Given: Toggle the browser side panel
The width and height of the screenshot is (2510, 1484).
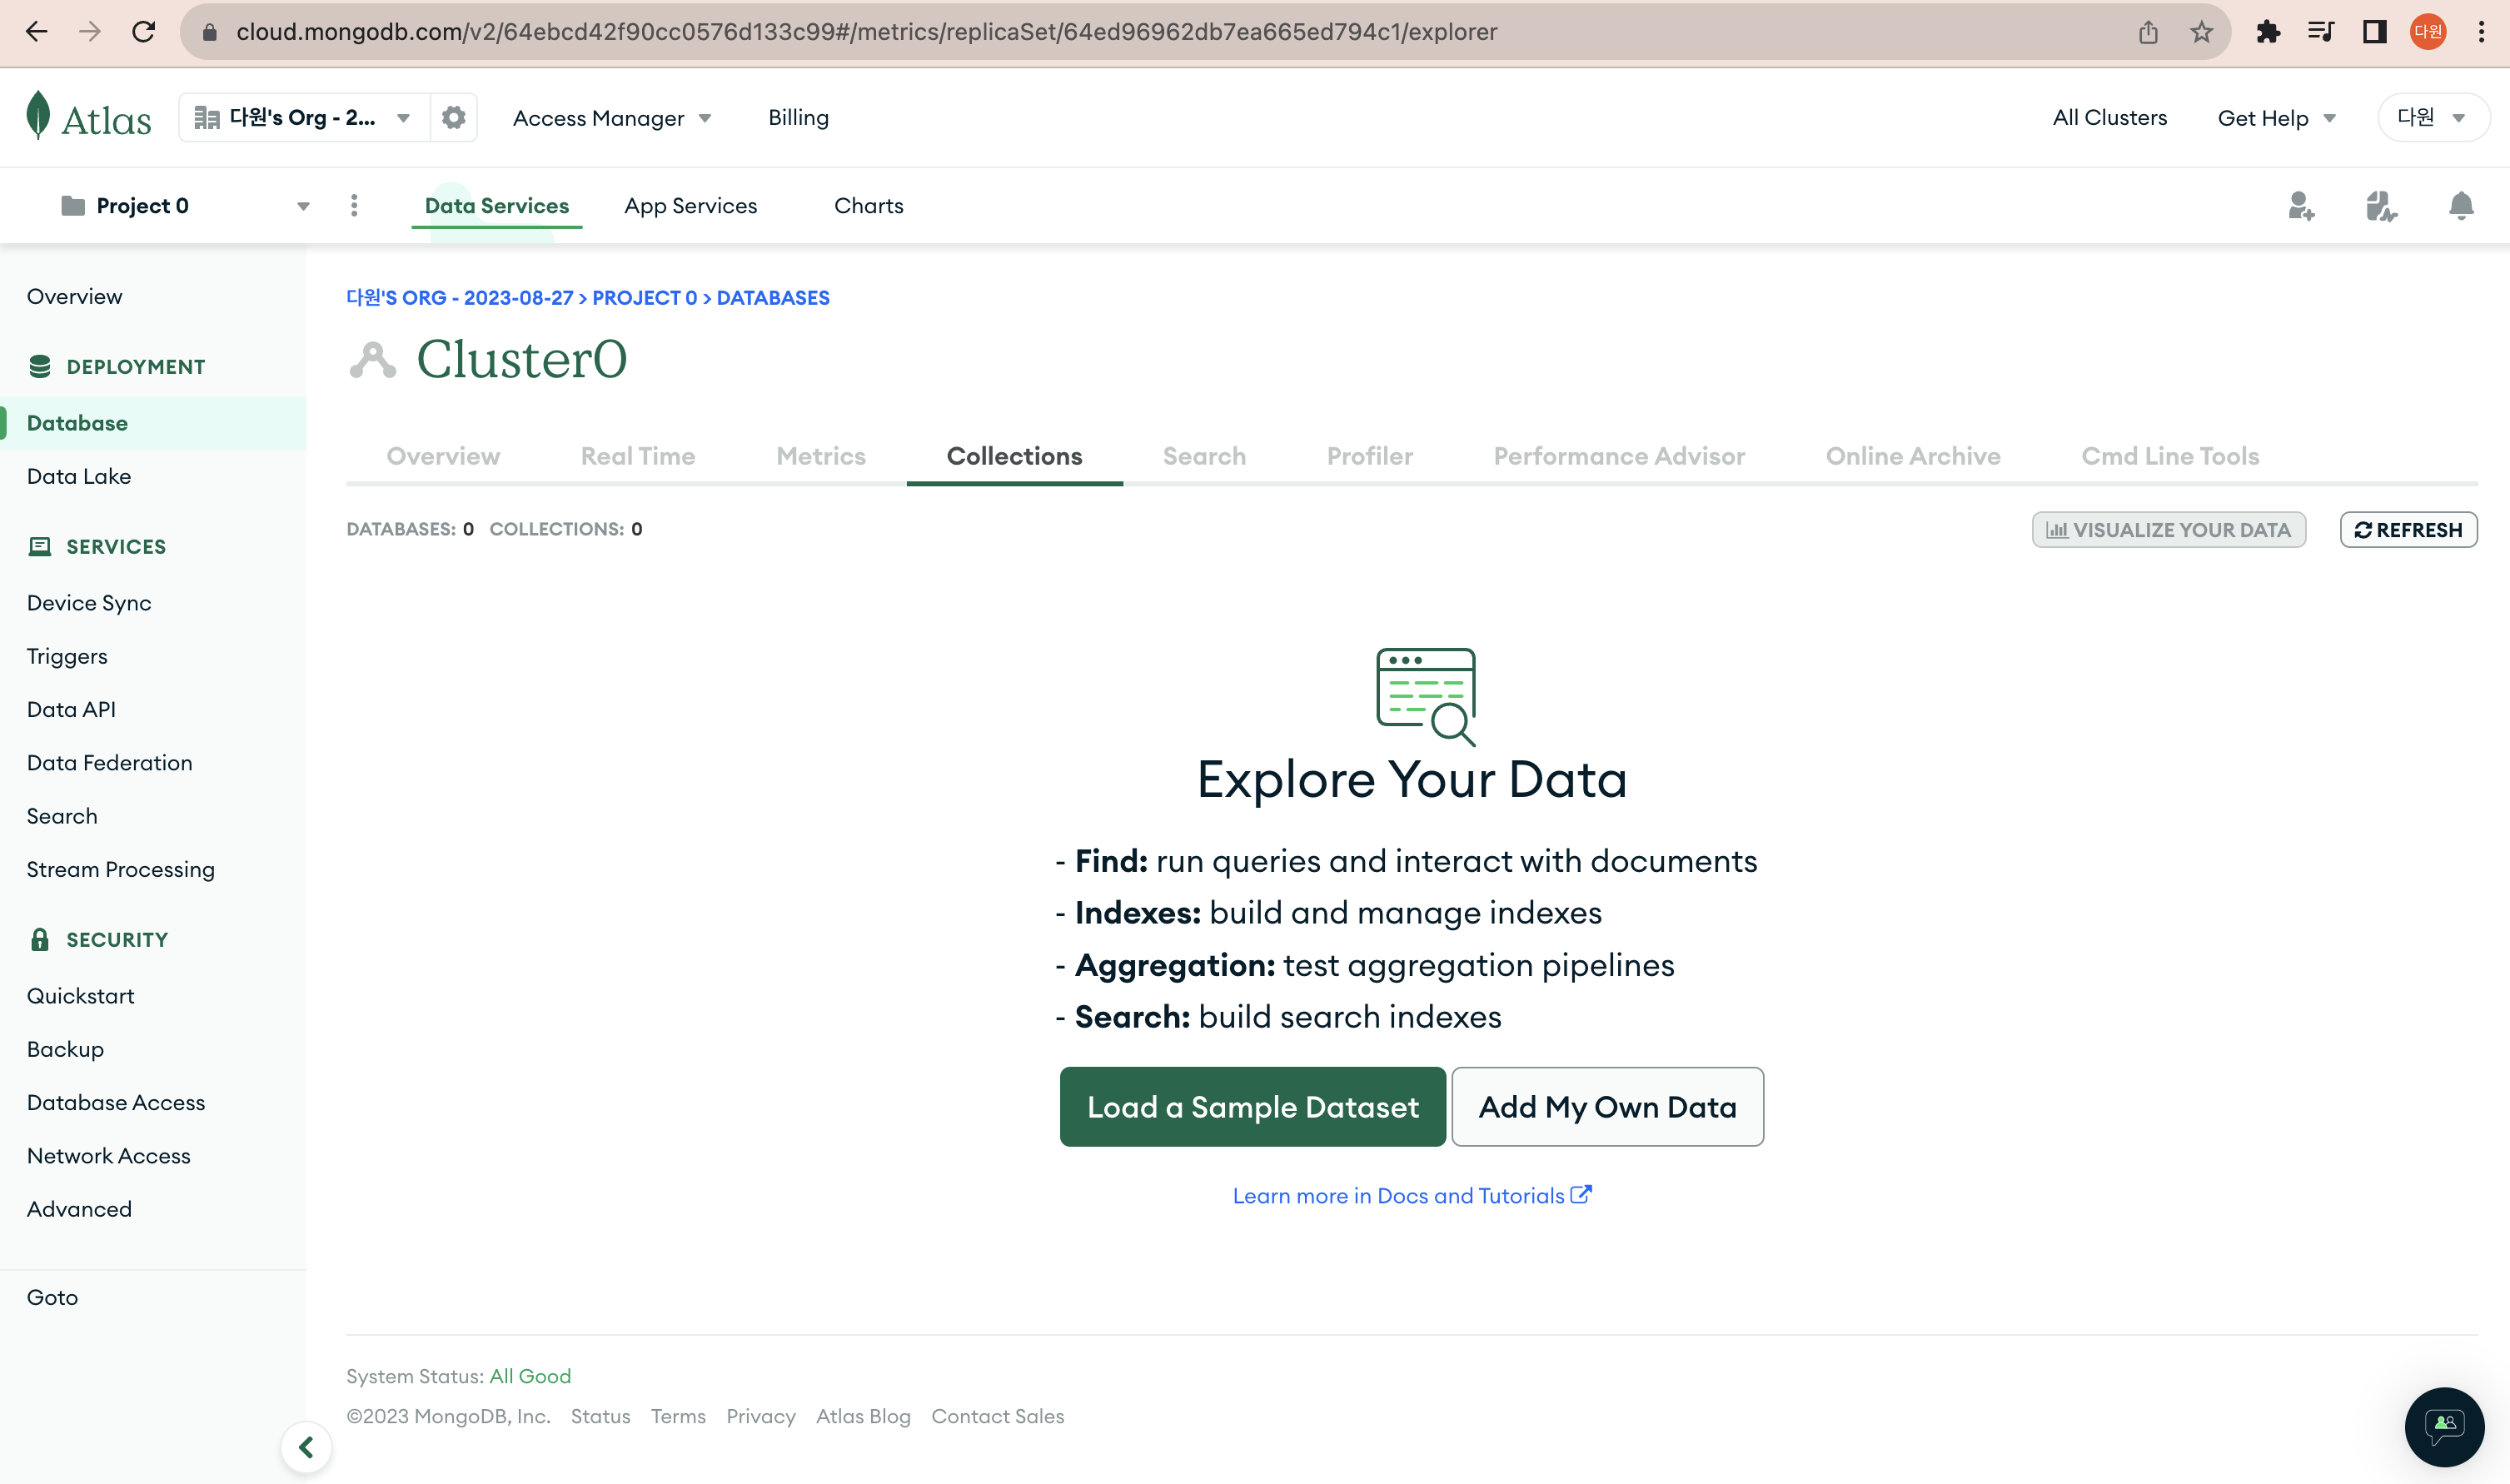Looking at the screenshot, I should tap(2375, 32).
